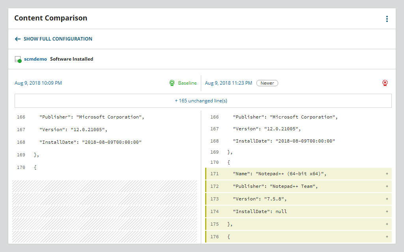Viewport: 404px width, 252px height.
Task: Click the Software Installed profile label
Action: [71, 59]
